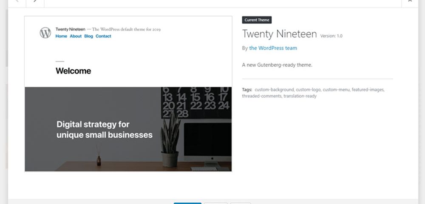
Task: Select the About item in the preview menu
Action: (x=76, y=36)
